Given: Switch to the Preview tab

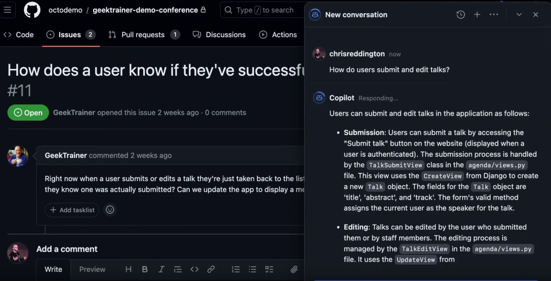Looking at the screenshot, I should (92, 269).
